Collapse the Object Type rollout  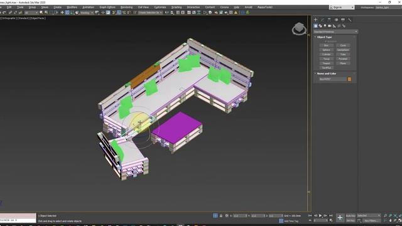point(324,37)
